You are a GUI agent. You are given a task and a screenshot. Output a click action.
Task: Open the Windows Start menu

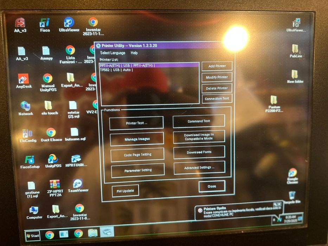click(x=33, y=236)
